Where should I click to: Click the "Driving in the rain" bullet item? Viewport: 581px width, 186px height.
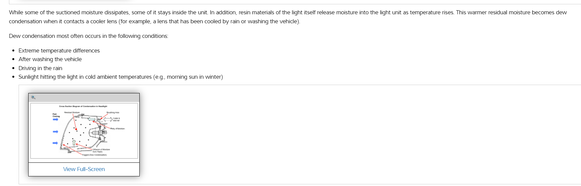coord(40,68)
